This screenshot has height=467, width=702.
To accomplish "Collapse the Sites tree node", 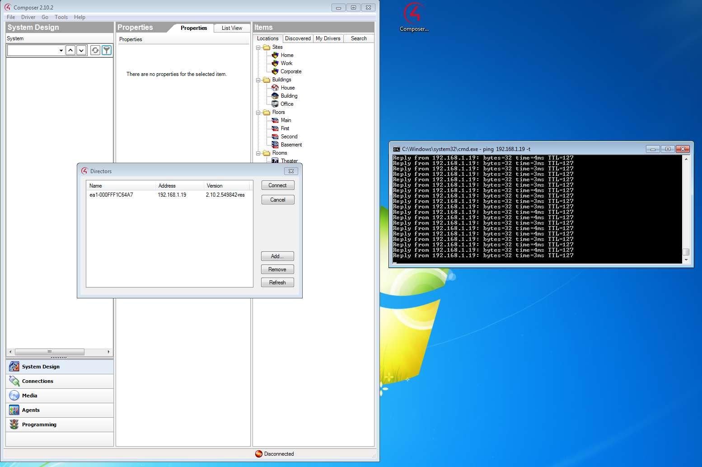I will (x=258, y=47).
